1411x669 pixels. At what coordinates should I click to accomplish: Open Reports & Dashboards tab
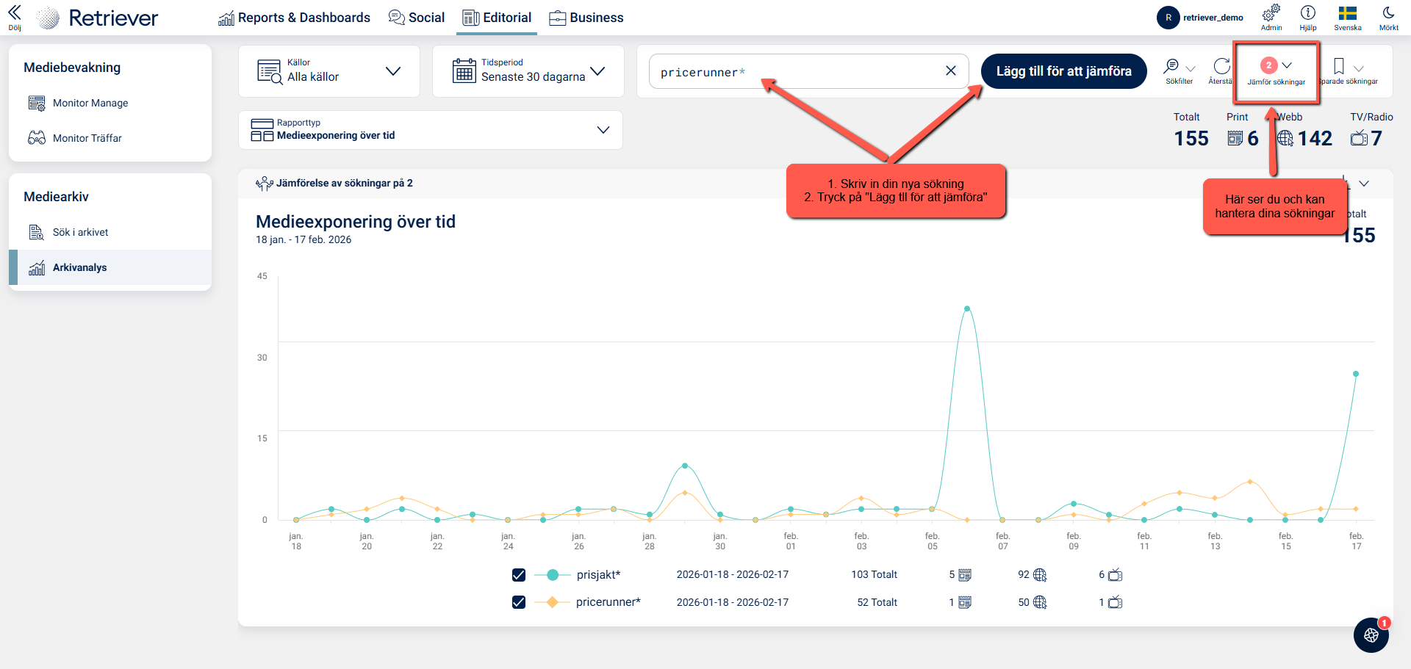pyautogui.click(x=294, y=18)
